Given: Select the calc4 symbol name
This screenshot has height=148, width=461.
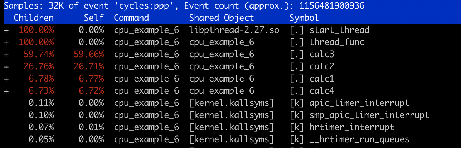Looking at the screenshot, I should [x=322, y=91].
